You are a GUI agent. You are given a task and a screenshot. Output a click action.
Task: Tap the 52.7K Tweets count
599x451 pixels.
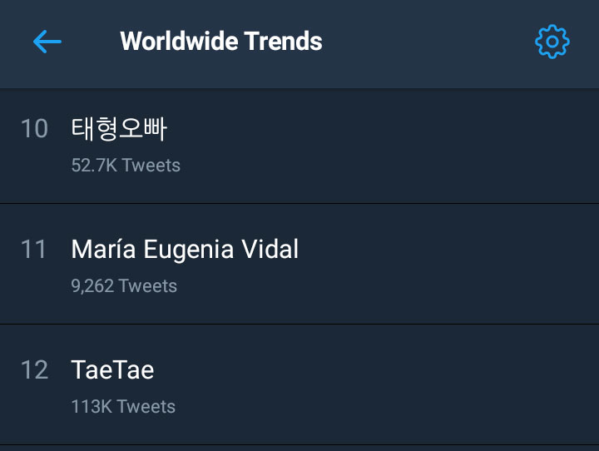[126, 166]
